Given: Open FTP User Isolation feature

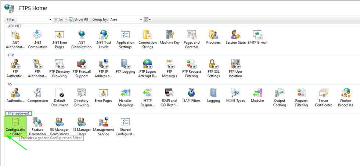Looking at the screenshot, I should point(235,68).
